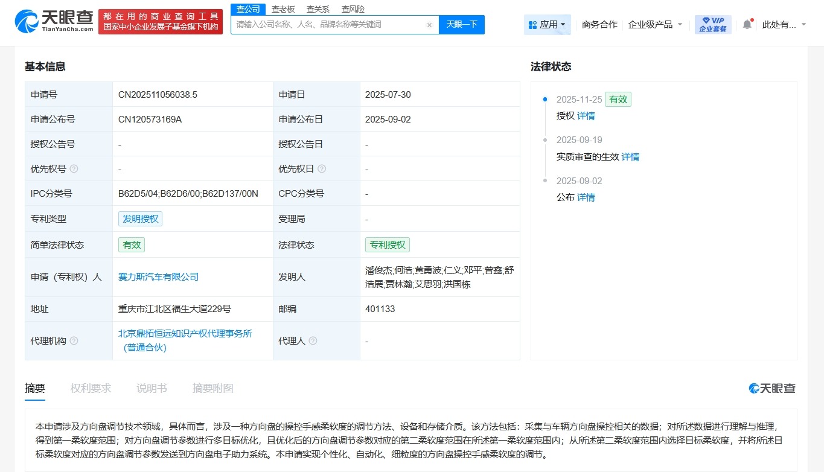
Task: Click the 天眼查 watermark logo above the abstract
Action: [771, 388]
